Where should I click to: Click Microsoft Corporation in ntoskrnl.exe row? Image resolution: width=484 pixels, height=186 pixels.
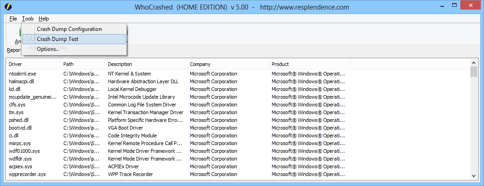213,74
